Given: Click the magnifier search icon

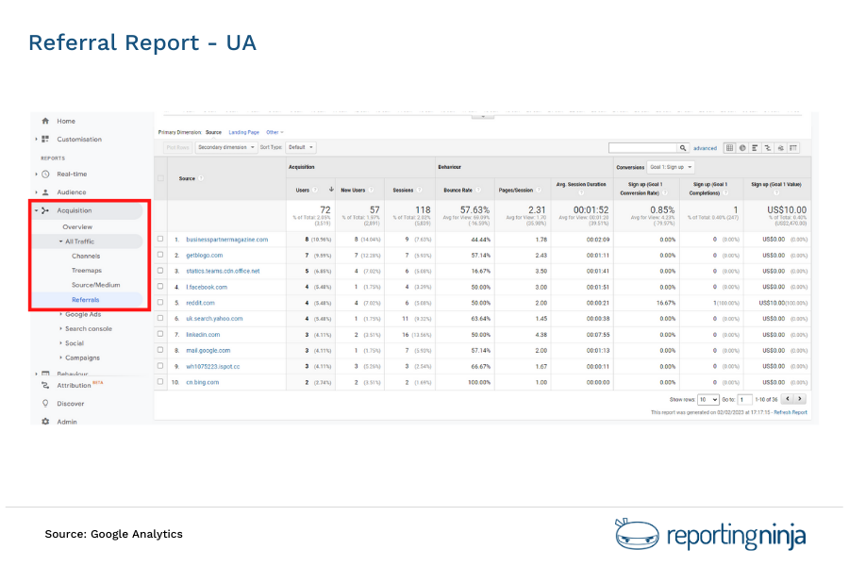Looking at the screenshot, I should (x=683, y=148).
